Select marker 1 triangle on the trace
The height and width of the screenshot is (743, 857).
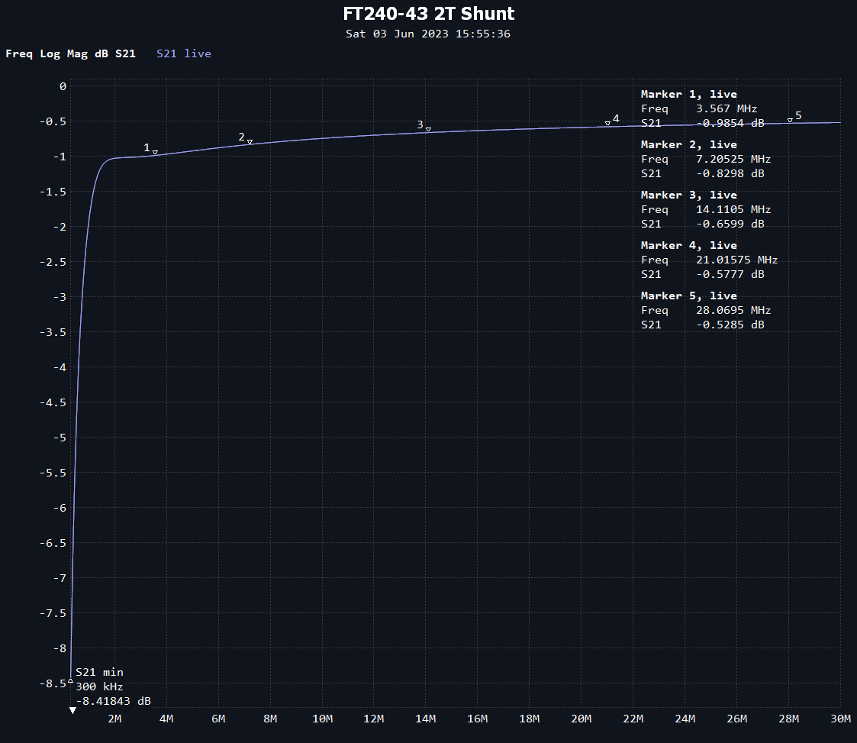(x=156, y=150)
